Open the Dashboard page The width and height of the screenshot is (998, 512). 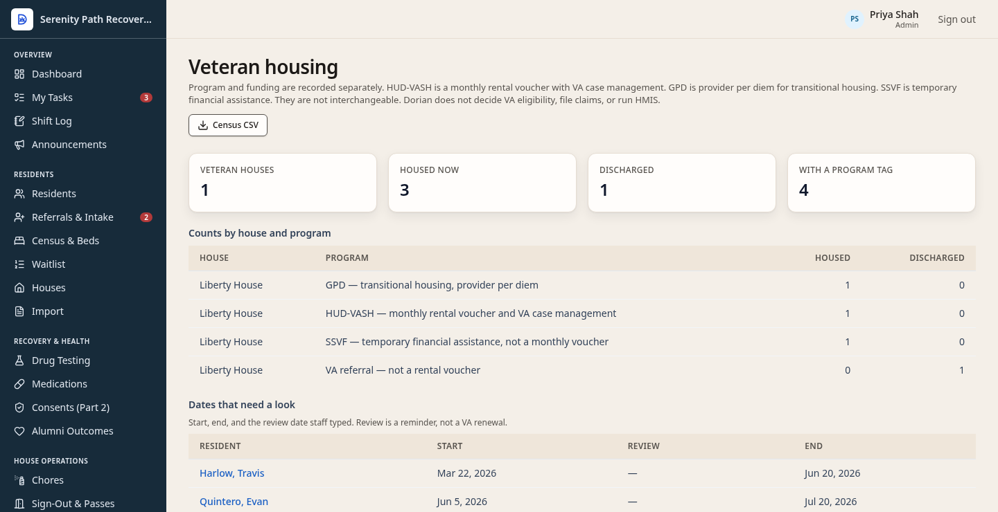tap(83, 74)
